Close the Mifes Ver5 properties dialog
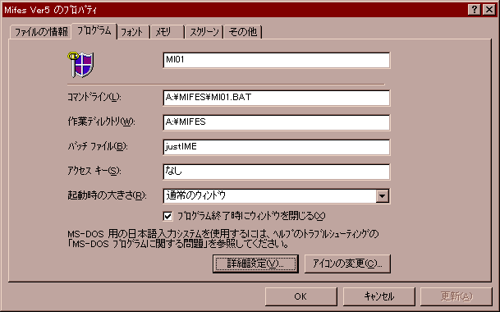 point(489,10)
